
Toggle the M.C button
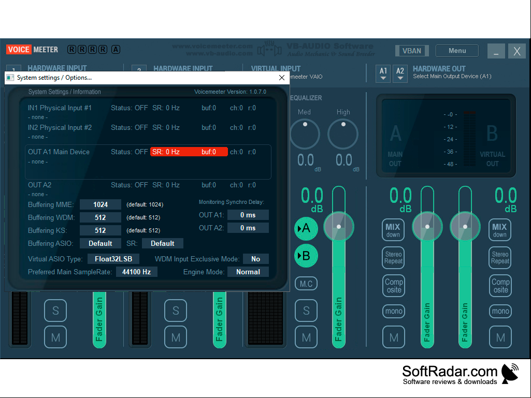306,284
